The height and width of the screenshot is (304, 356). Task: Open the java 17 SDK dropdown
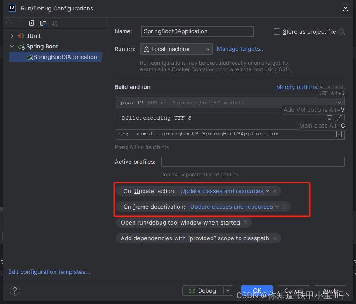230,103
